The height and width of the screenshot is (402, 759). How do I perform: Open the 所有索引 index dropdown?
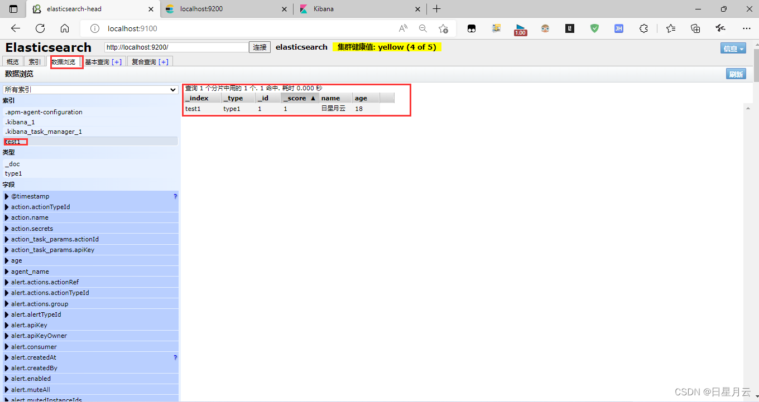(x=90, y=89)
